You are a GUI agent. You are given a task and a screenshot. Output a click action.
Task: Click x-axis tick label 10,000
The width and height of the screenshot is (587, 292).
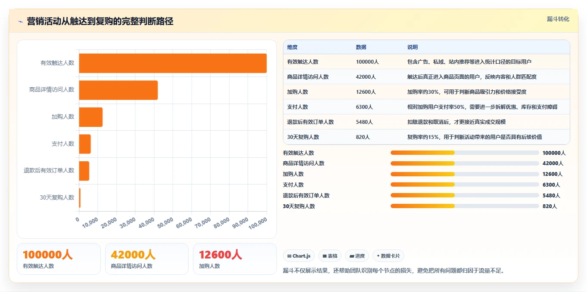90,223
